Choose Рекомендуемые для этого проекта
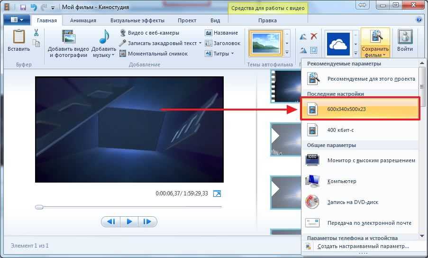Image resolution: width=428 pixels, height=258 pixels. tap(360, 79)
